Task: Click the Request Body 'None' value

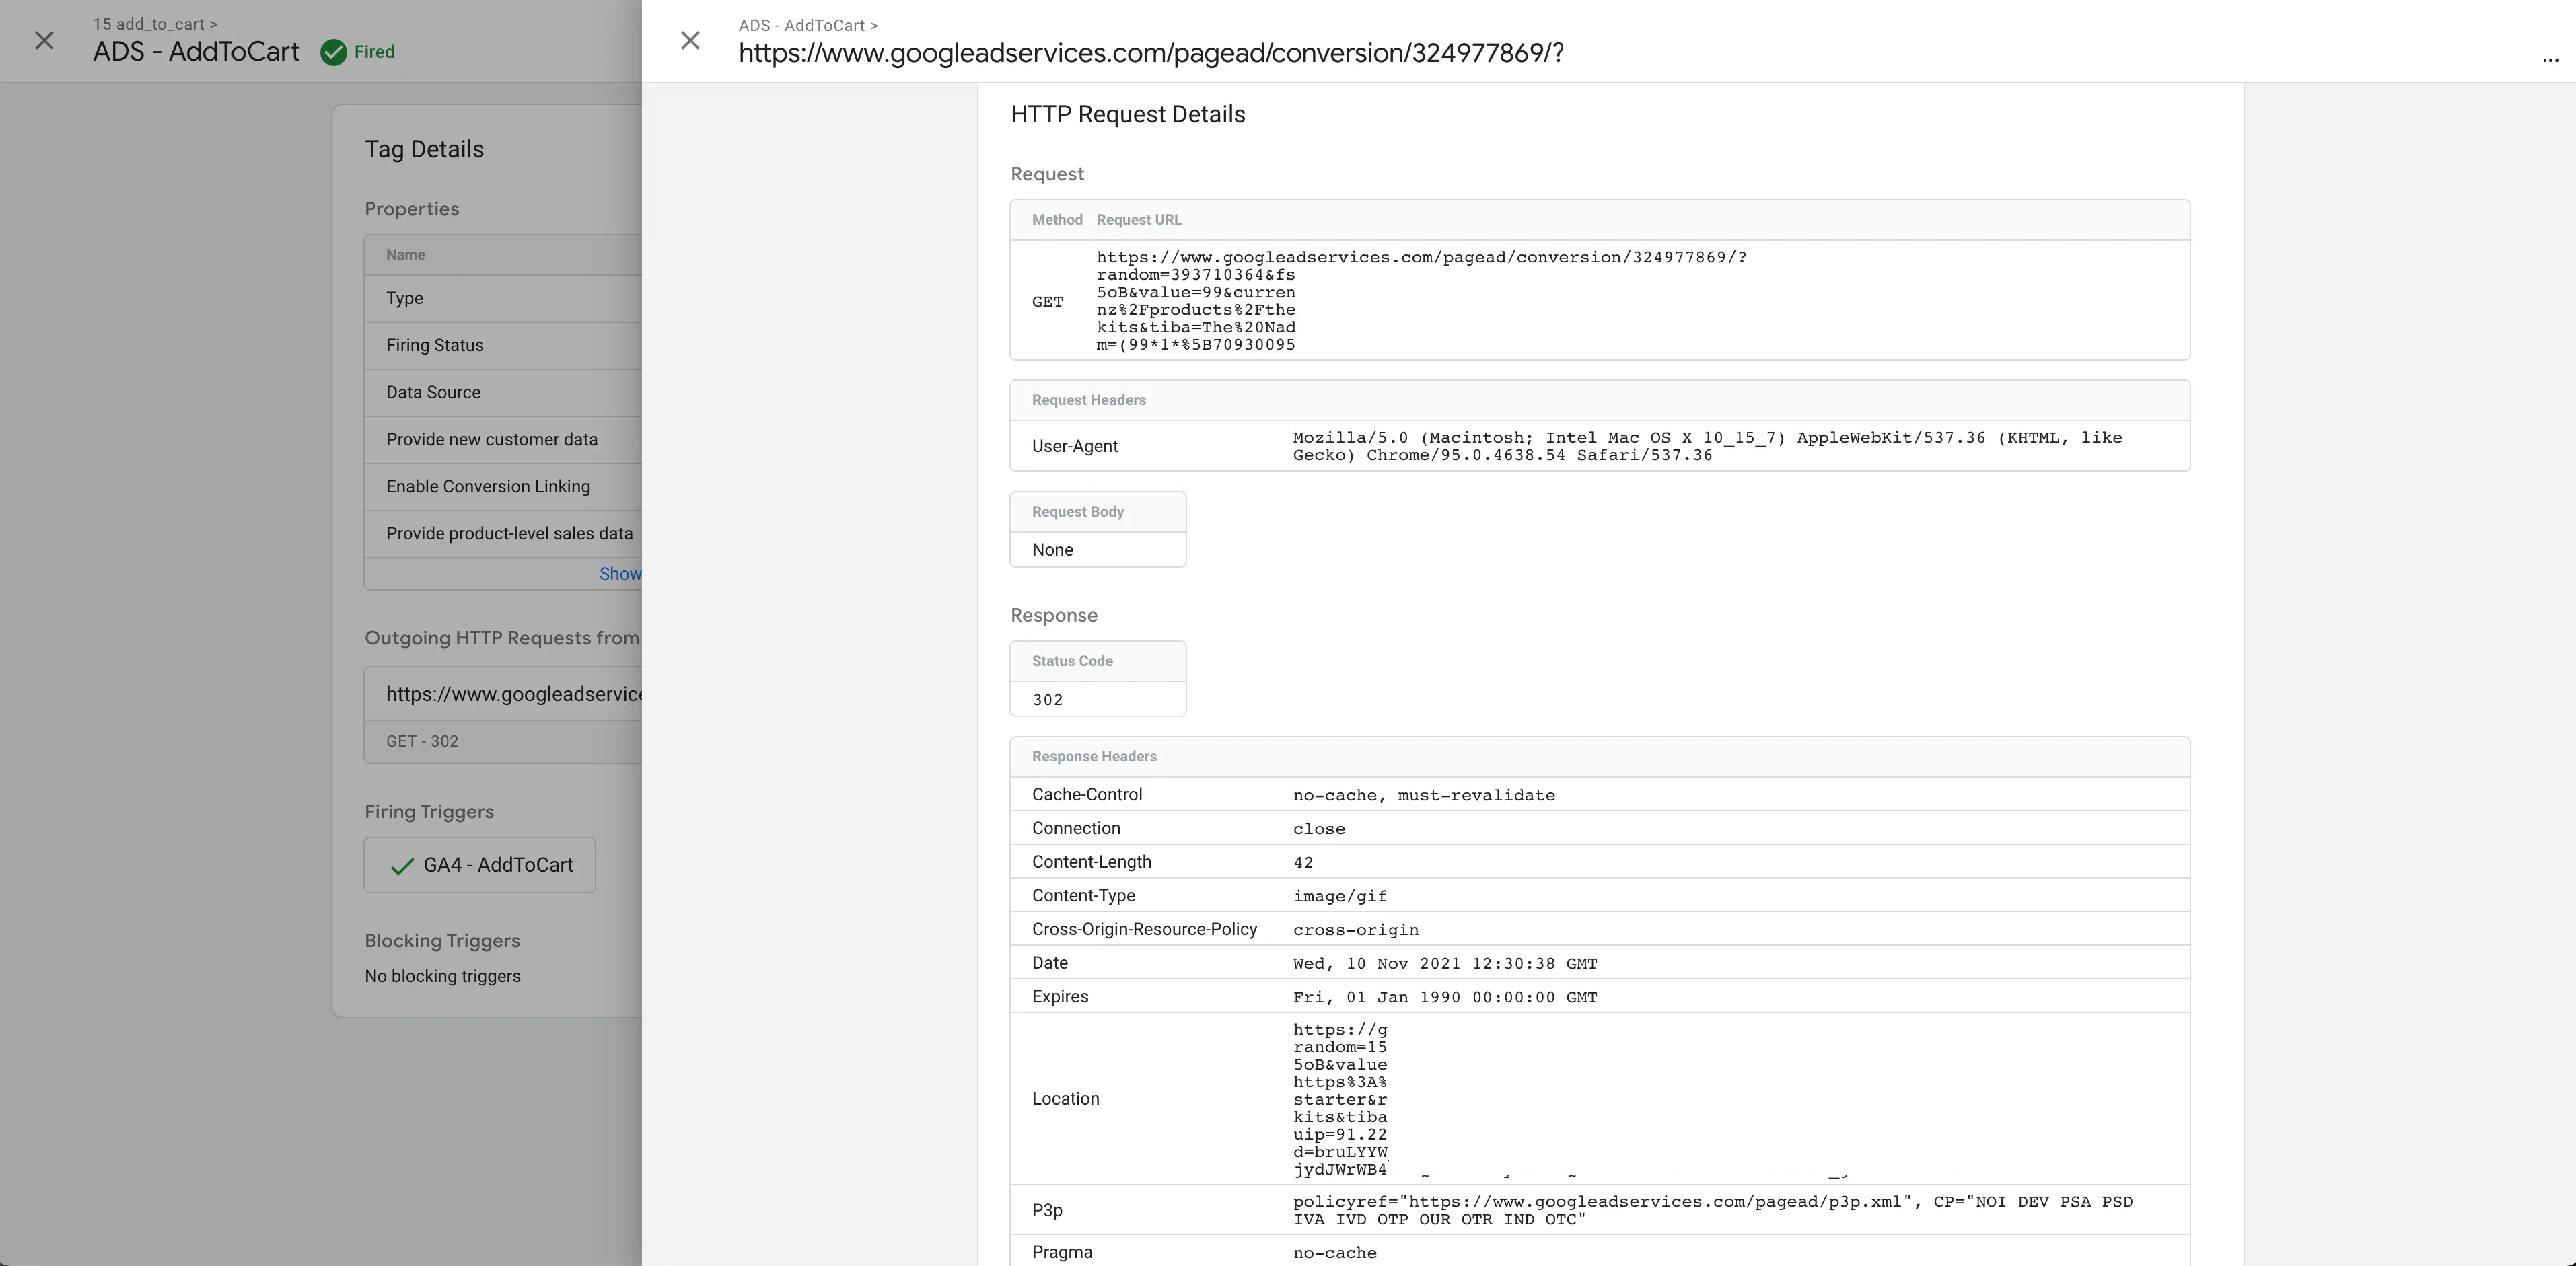Action: pyautogui.click(x=1052, y=550)
